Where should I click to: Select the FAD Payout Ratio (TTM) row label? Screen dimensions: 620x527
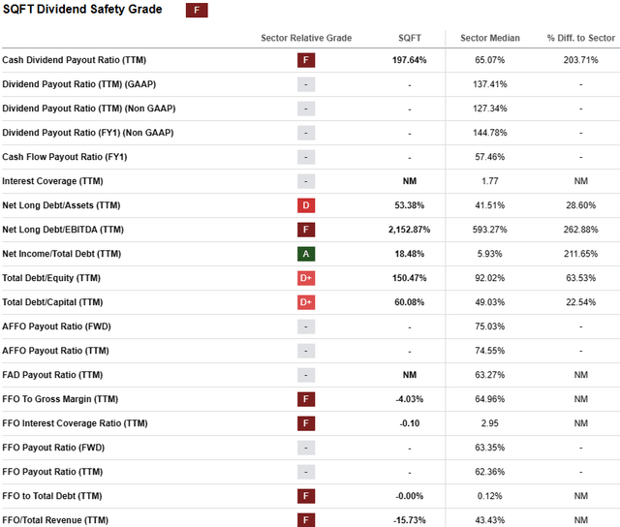[x=52, y=375]
